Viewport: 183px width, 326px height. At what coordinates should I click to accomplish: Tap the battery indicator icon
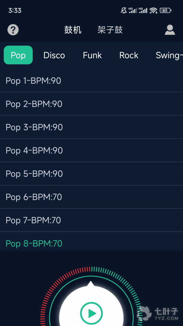[x=165, y=10]
